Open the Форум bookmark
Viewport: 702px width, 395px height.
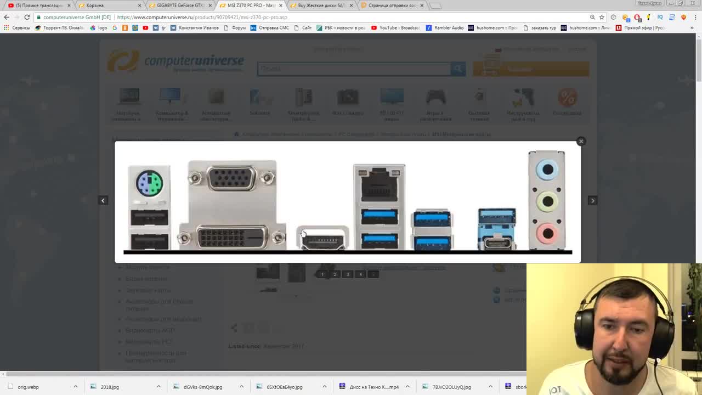[x=235, y=27]
